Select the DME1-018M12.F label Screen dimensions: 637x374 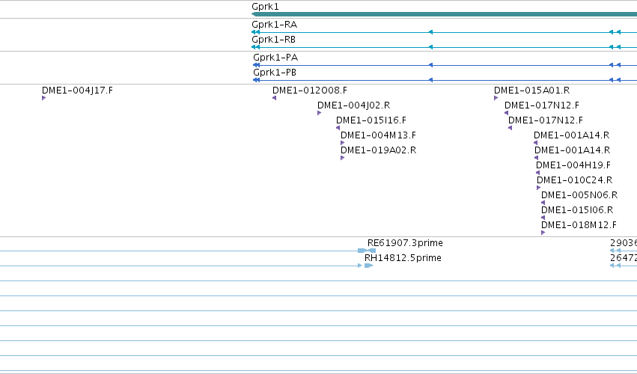(x=579, y=225)
